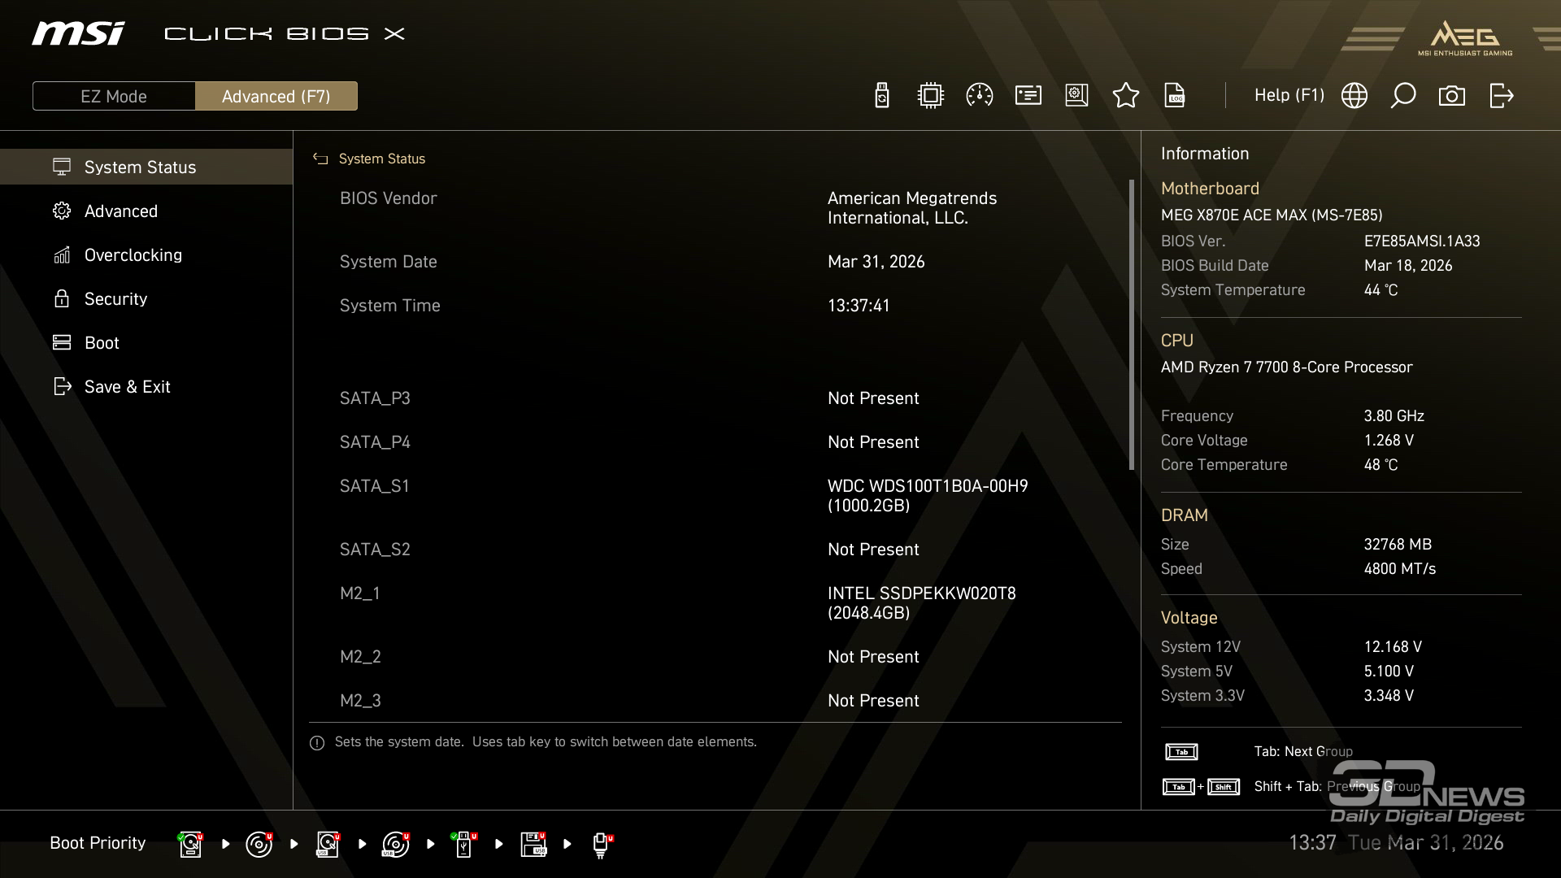Click the language globe icon

1354,96
